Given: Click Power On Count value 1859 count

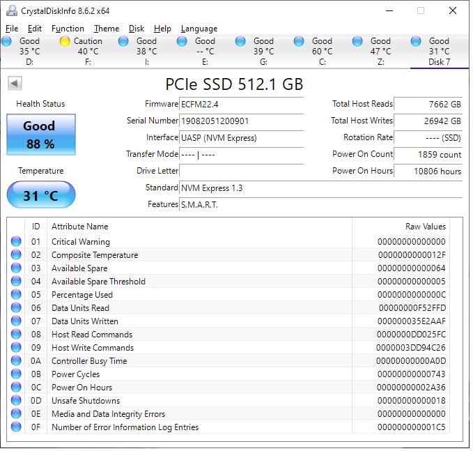Looking at the screenshot, I should [428, 155].
